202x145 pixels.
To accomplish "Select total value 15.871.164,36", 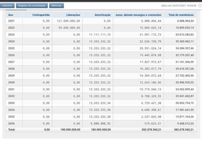I will 185,117.
